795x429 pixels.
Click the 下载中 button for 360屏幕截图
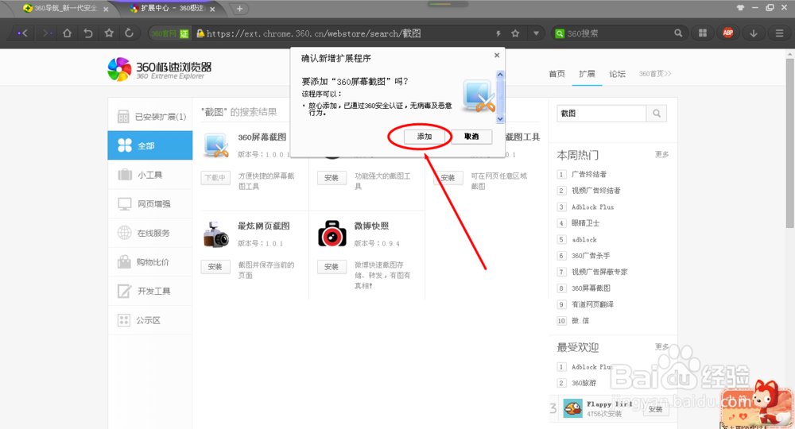[215, 178]
